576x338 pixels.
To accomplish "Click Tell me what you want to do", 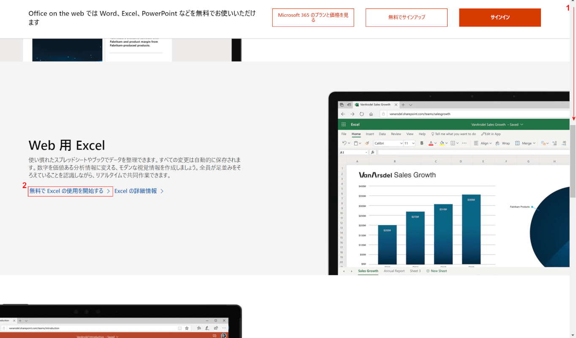I will click(453, 134).
